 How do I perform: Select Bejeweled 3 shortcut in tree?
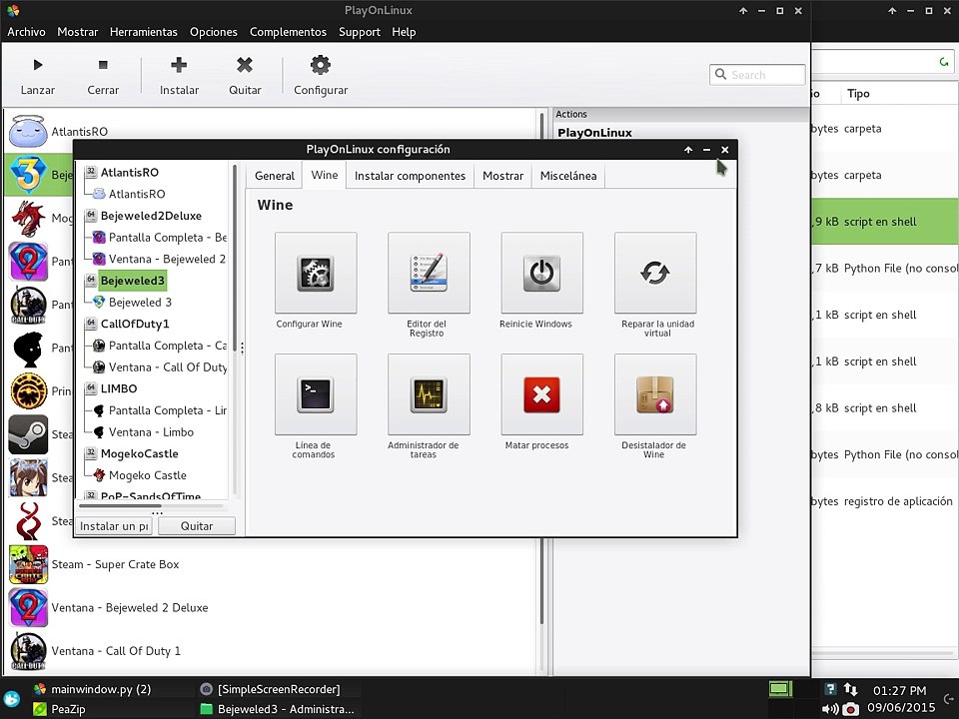140,302
